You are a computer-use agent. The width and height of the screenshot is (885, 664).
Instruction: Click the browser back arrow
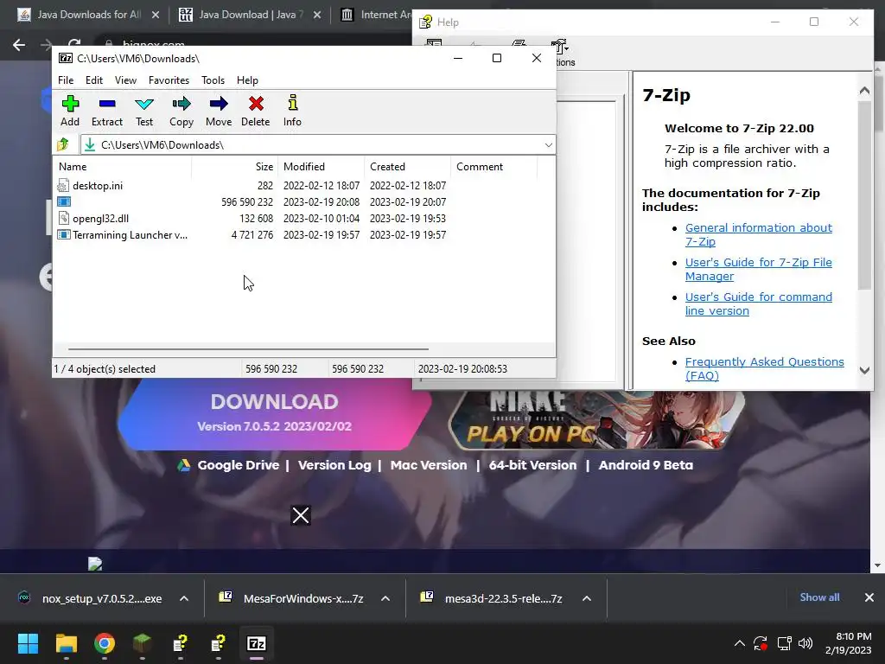pos(19,45)
